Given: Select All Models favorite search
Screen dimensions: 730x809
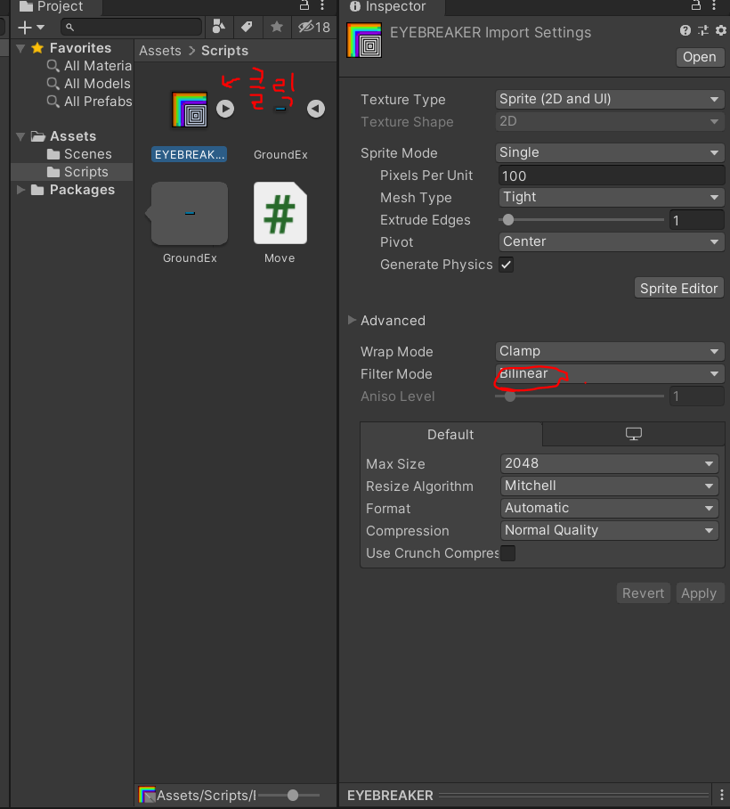Looking at the screenshot, I should pyautogui.click(x=89, y=84).
